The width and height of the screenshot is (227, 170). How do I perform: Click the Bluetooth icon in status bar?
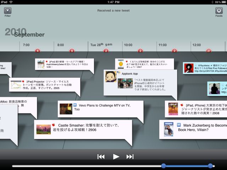tap(212, 2)
